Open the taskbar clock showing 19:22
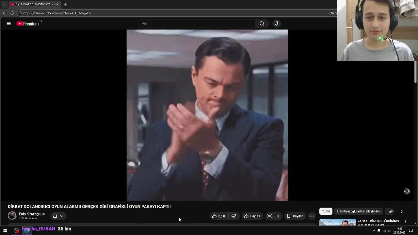This screenshot has height=235, width=418. point(399,231)
